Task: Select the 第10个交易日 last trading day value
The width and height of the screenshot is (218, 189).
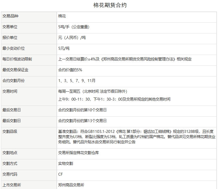Action: (82, 110)
